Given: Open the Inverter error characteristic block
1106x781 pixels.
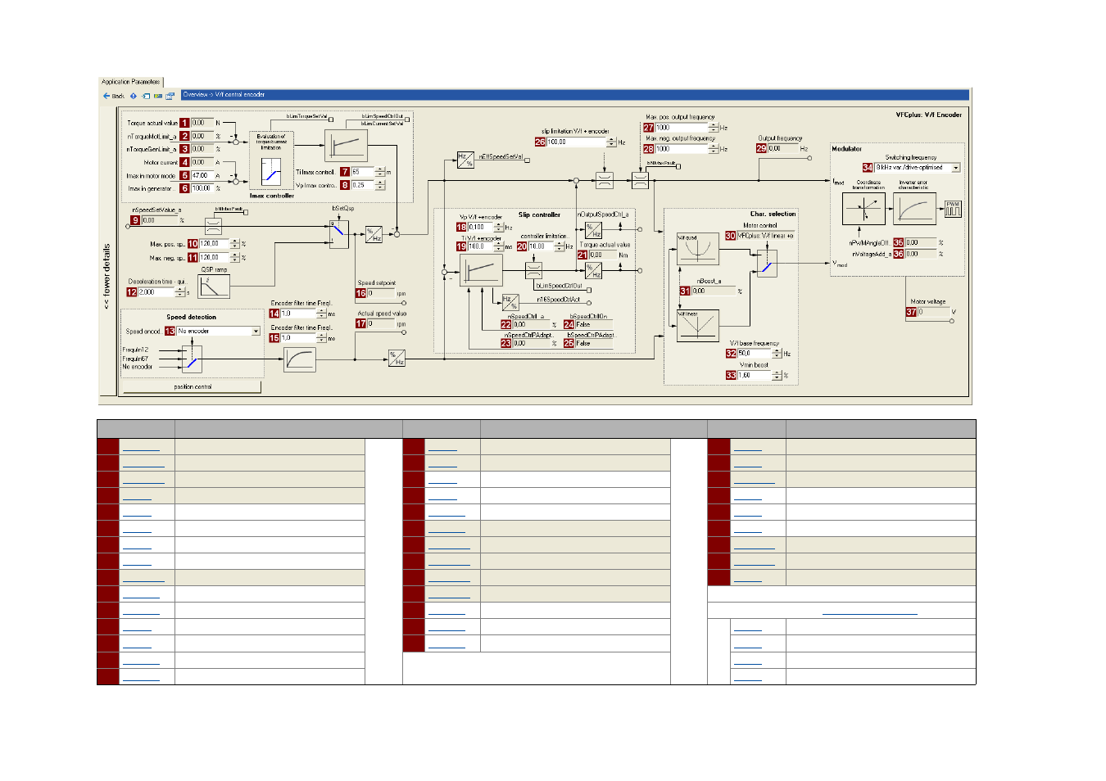Looking at the screenshot, I should point(914,209).
